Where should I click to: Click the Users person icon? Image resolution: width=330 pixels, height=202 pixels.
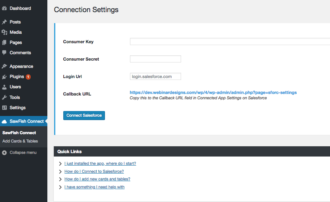point(4,87)
